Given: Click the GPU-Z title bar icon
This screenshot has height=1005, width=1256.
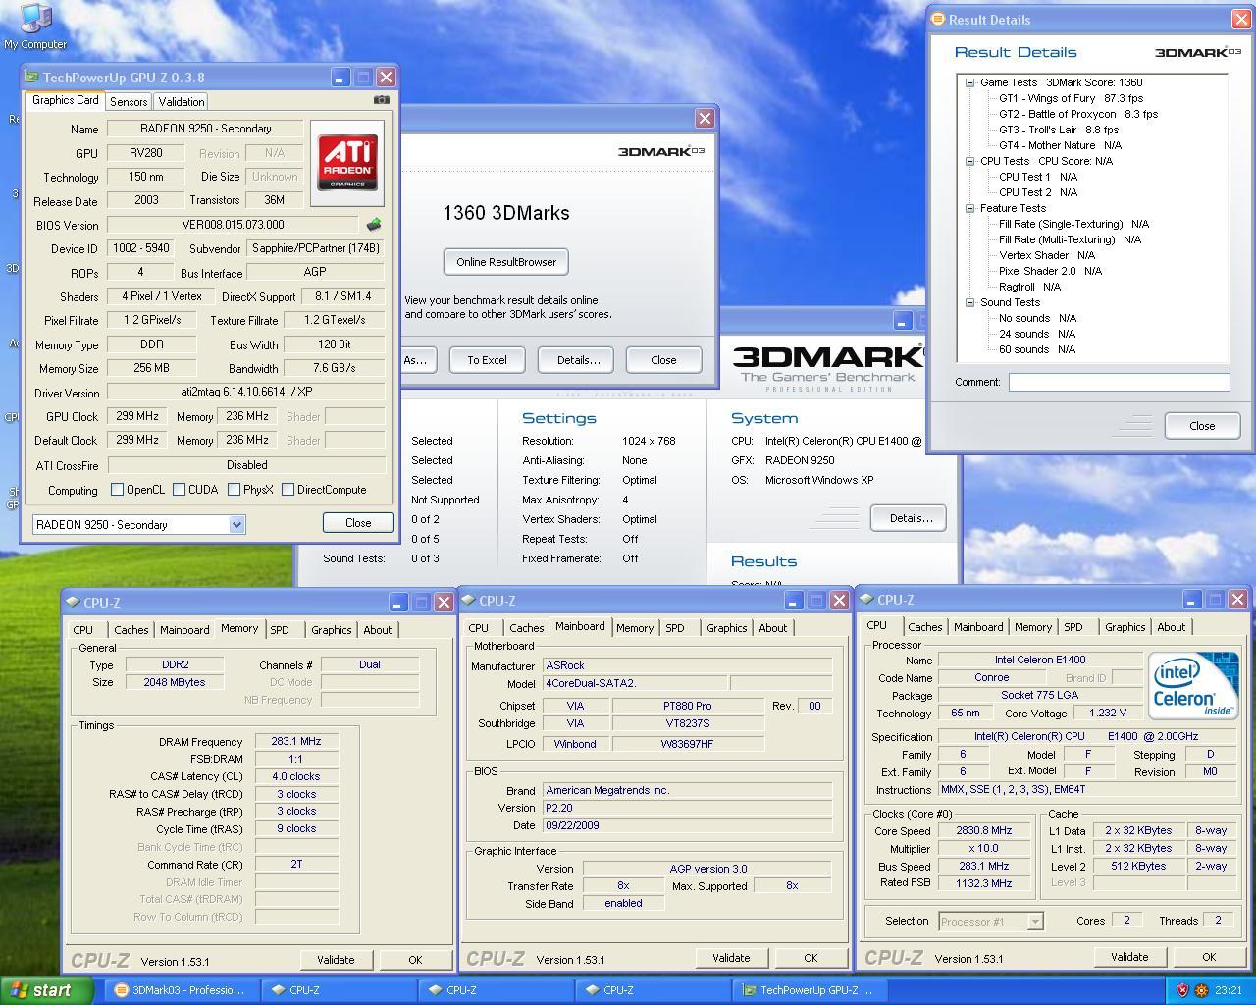Looking at the screenshot, I should [31, 78].
